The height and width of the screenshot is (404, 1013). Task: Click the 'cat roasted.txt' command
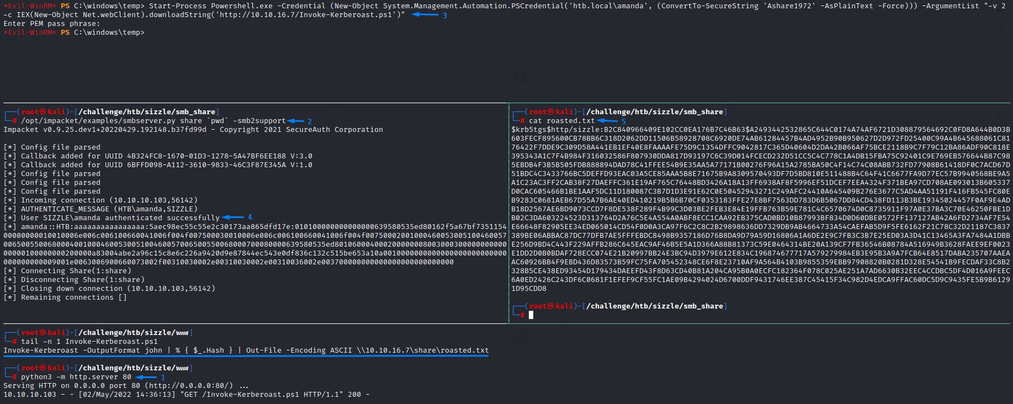point(562,121)
